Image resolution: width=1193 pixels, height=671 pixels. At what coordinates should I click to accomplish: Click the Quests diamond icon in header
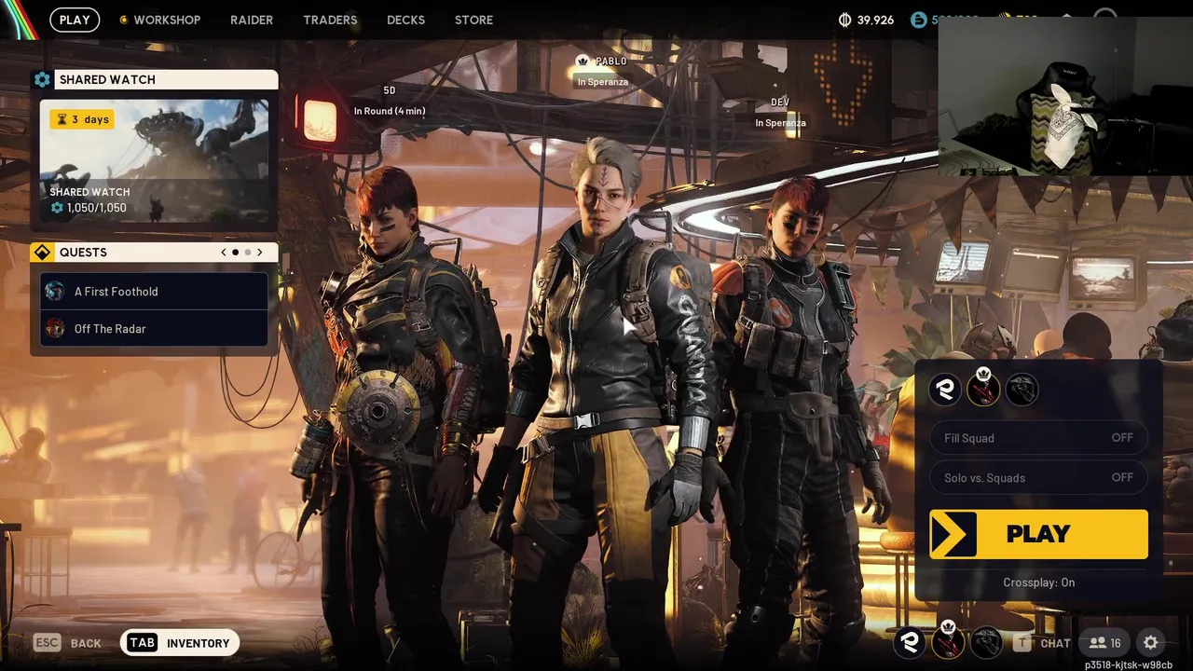(42, 253)
